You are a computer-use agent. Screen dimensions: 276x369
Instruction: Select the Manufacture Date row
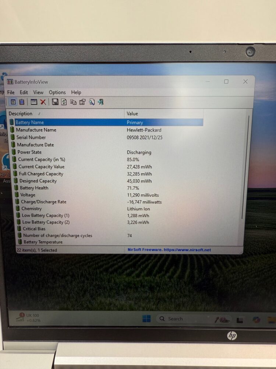(107, 145)
